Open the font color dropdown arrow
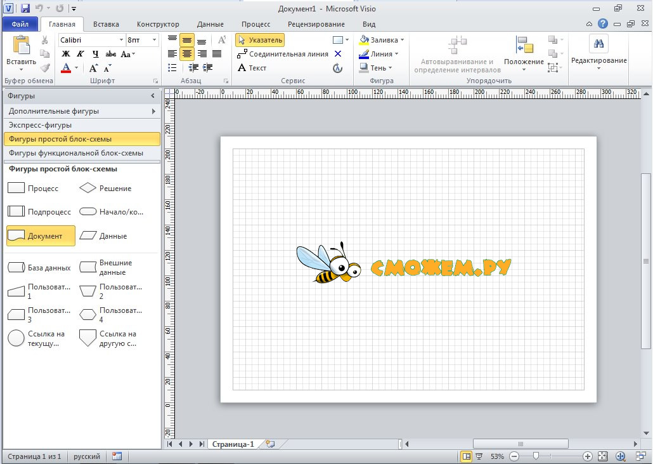Screen dimensions: 653x464 76,67
